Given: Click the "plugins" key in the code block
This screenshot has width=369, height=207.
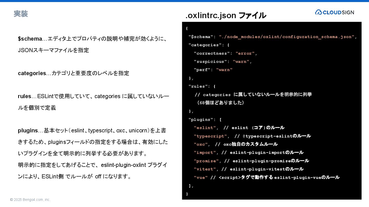Looking at the screenshot, I should [201, 120].
